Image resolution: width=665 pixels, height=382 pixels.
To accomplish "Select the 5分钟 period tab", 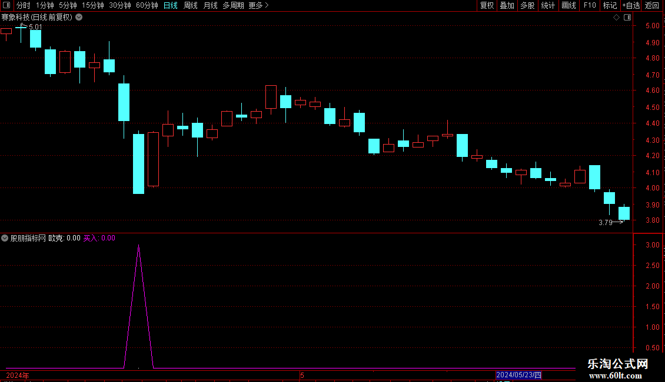I will pos(68,5).
